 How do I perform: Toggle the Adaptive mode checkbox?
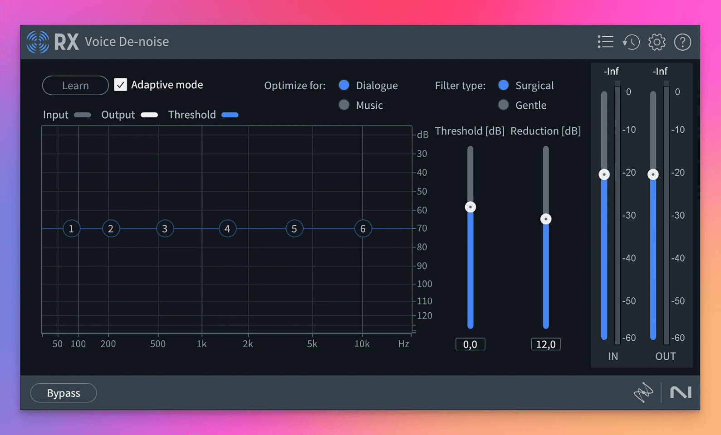tap(120, 85)
